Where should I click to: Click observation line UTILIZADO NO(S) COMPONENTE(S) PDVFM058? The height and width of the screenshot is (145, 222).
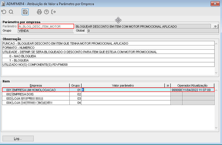click(108, 64)
